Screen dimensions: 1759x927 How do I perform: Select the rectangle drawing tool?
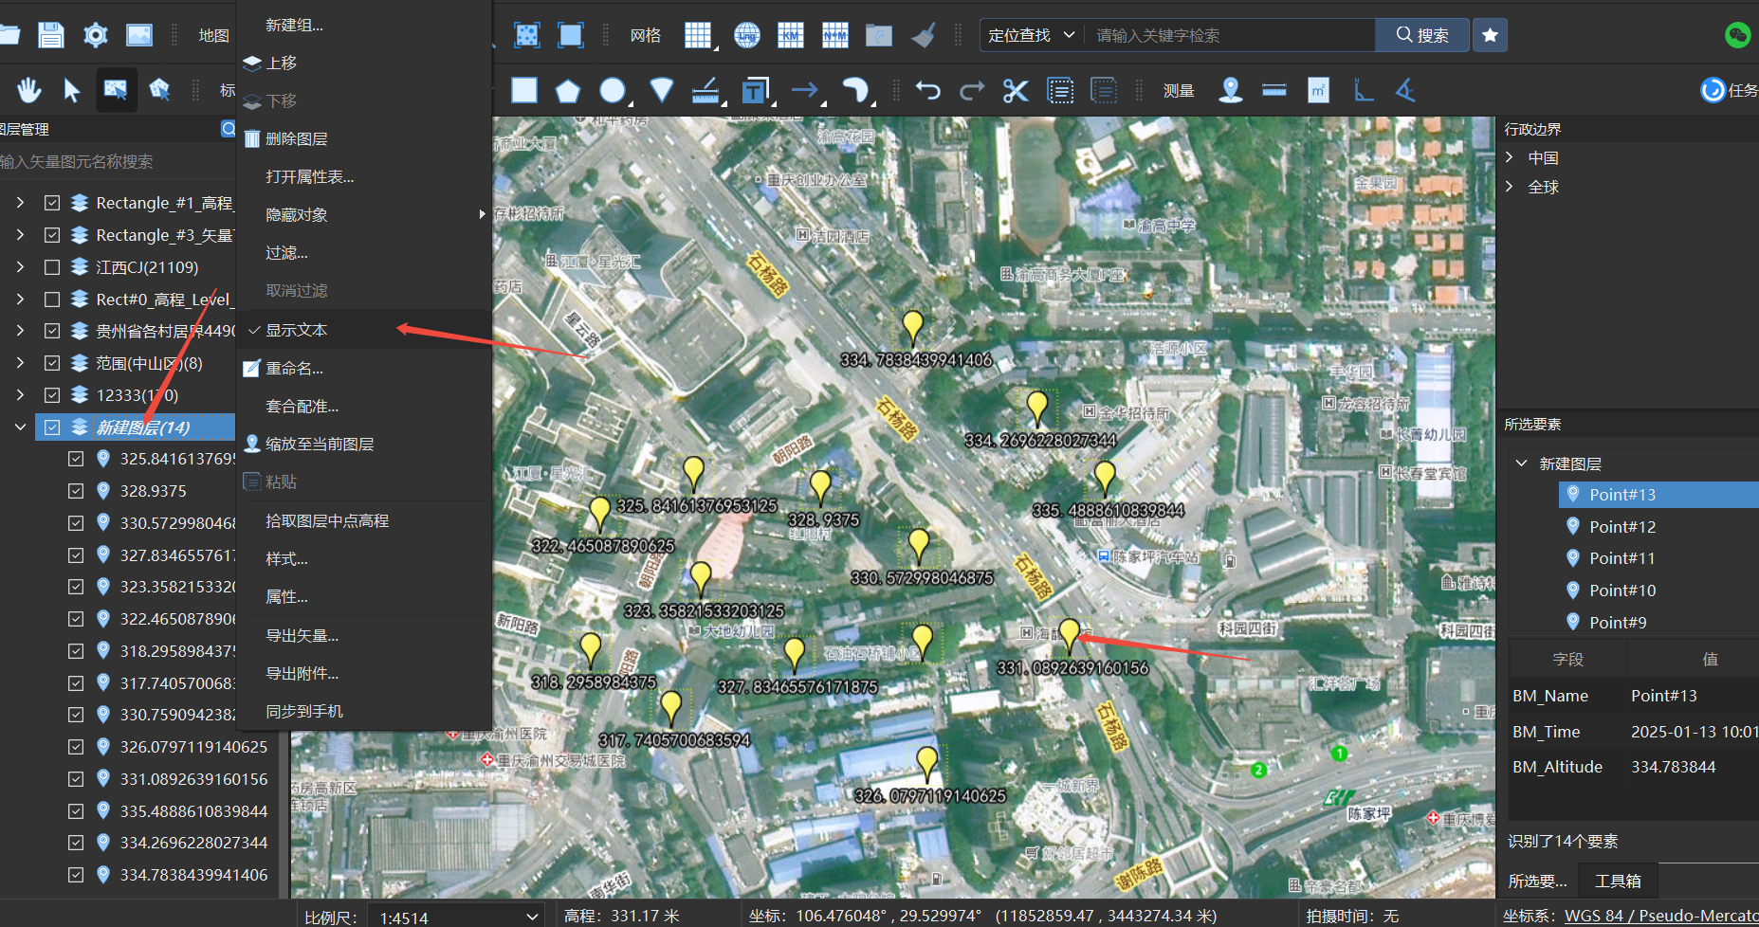pos(523,90)
